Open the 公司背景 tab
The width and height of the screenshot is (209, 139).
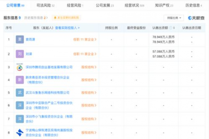[15, 5]
